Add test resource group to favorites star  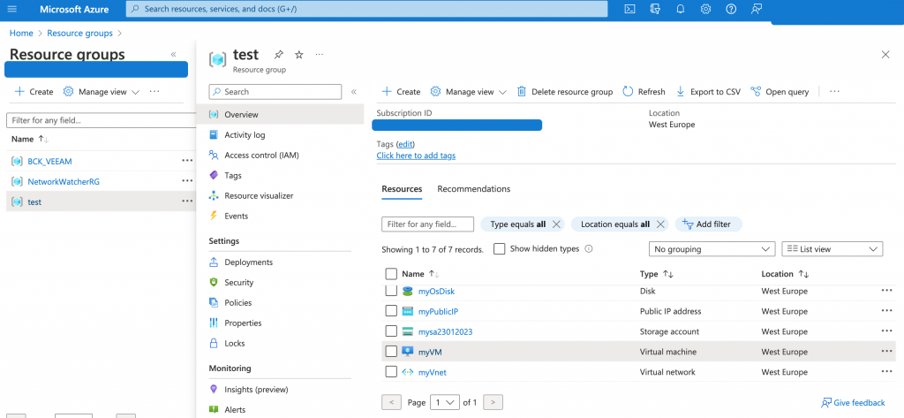coord(298,55)
